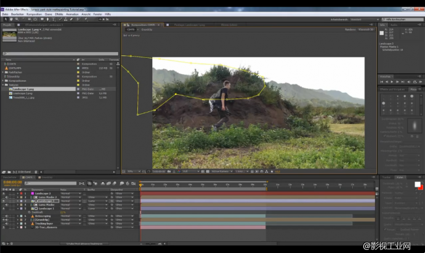
Task: Select the Puppet Pin tool
Action: 86,19
